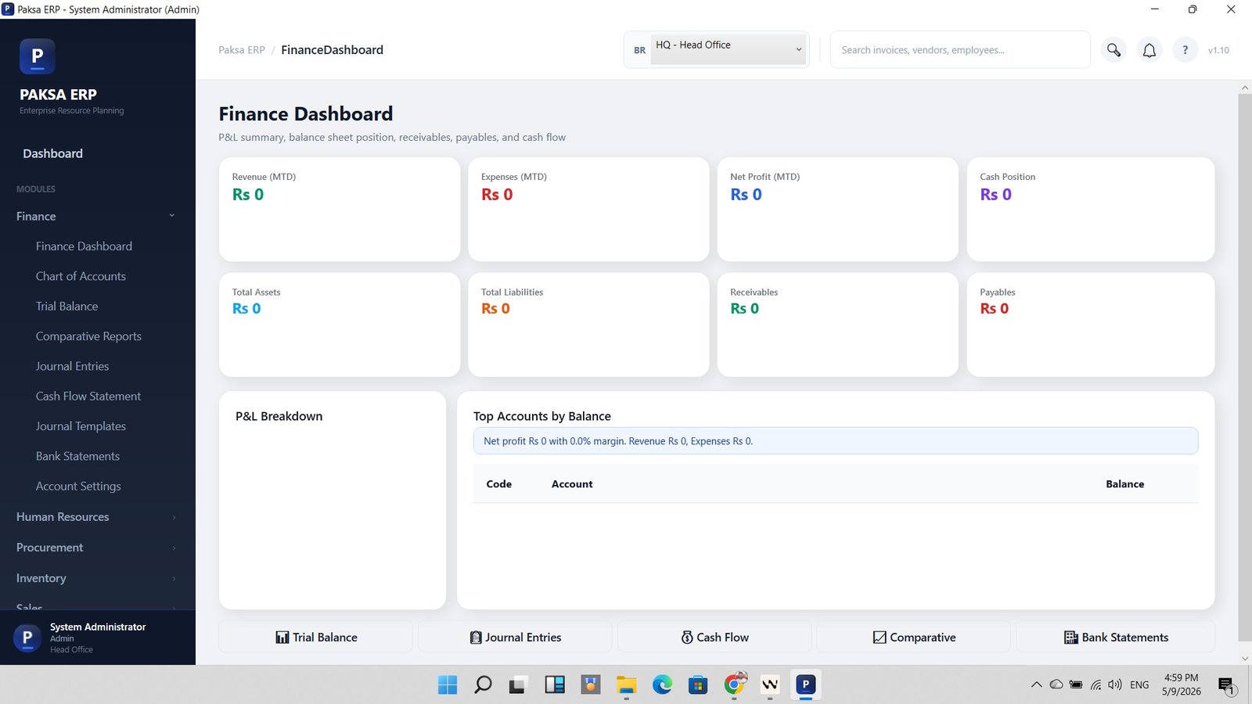Image resolution: width=1252 pixels, height=704 pixels.
Task: Click the Paksa ERP logo in sidebar
Action: 37,56
